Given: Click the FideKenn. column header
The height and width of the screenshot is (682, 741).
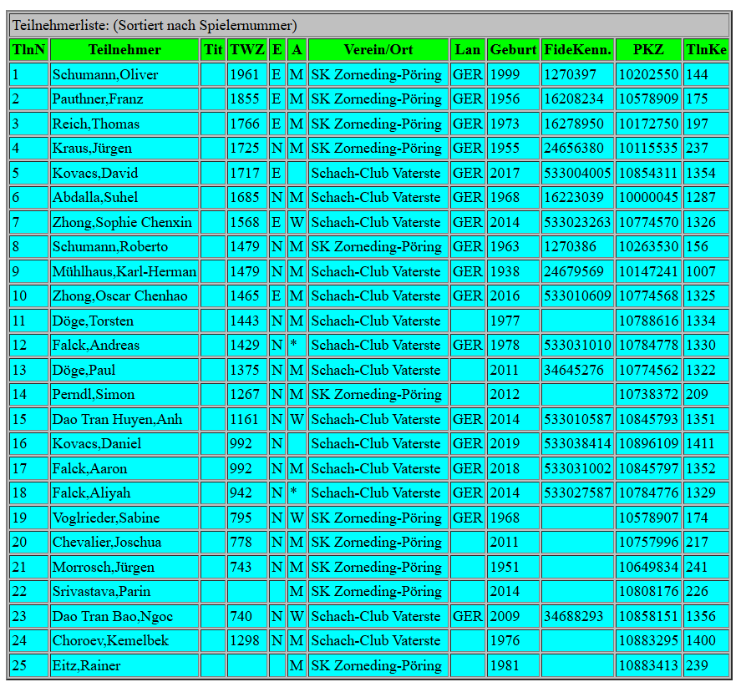Looking at the screenshot, I should pos(577,50).
